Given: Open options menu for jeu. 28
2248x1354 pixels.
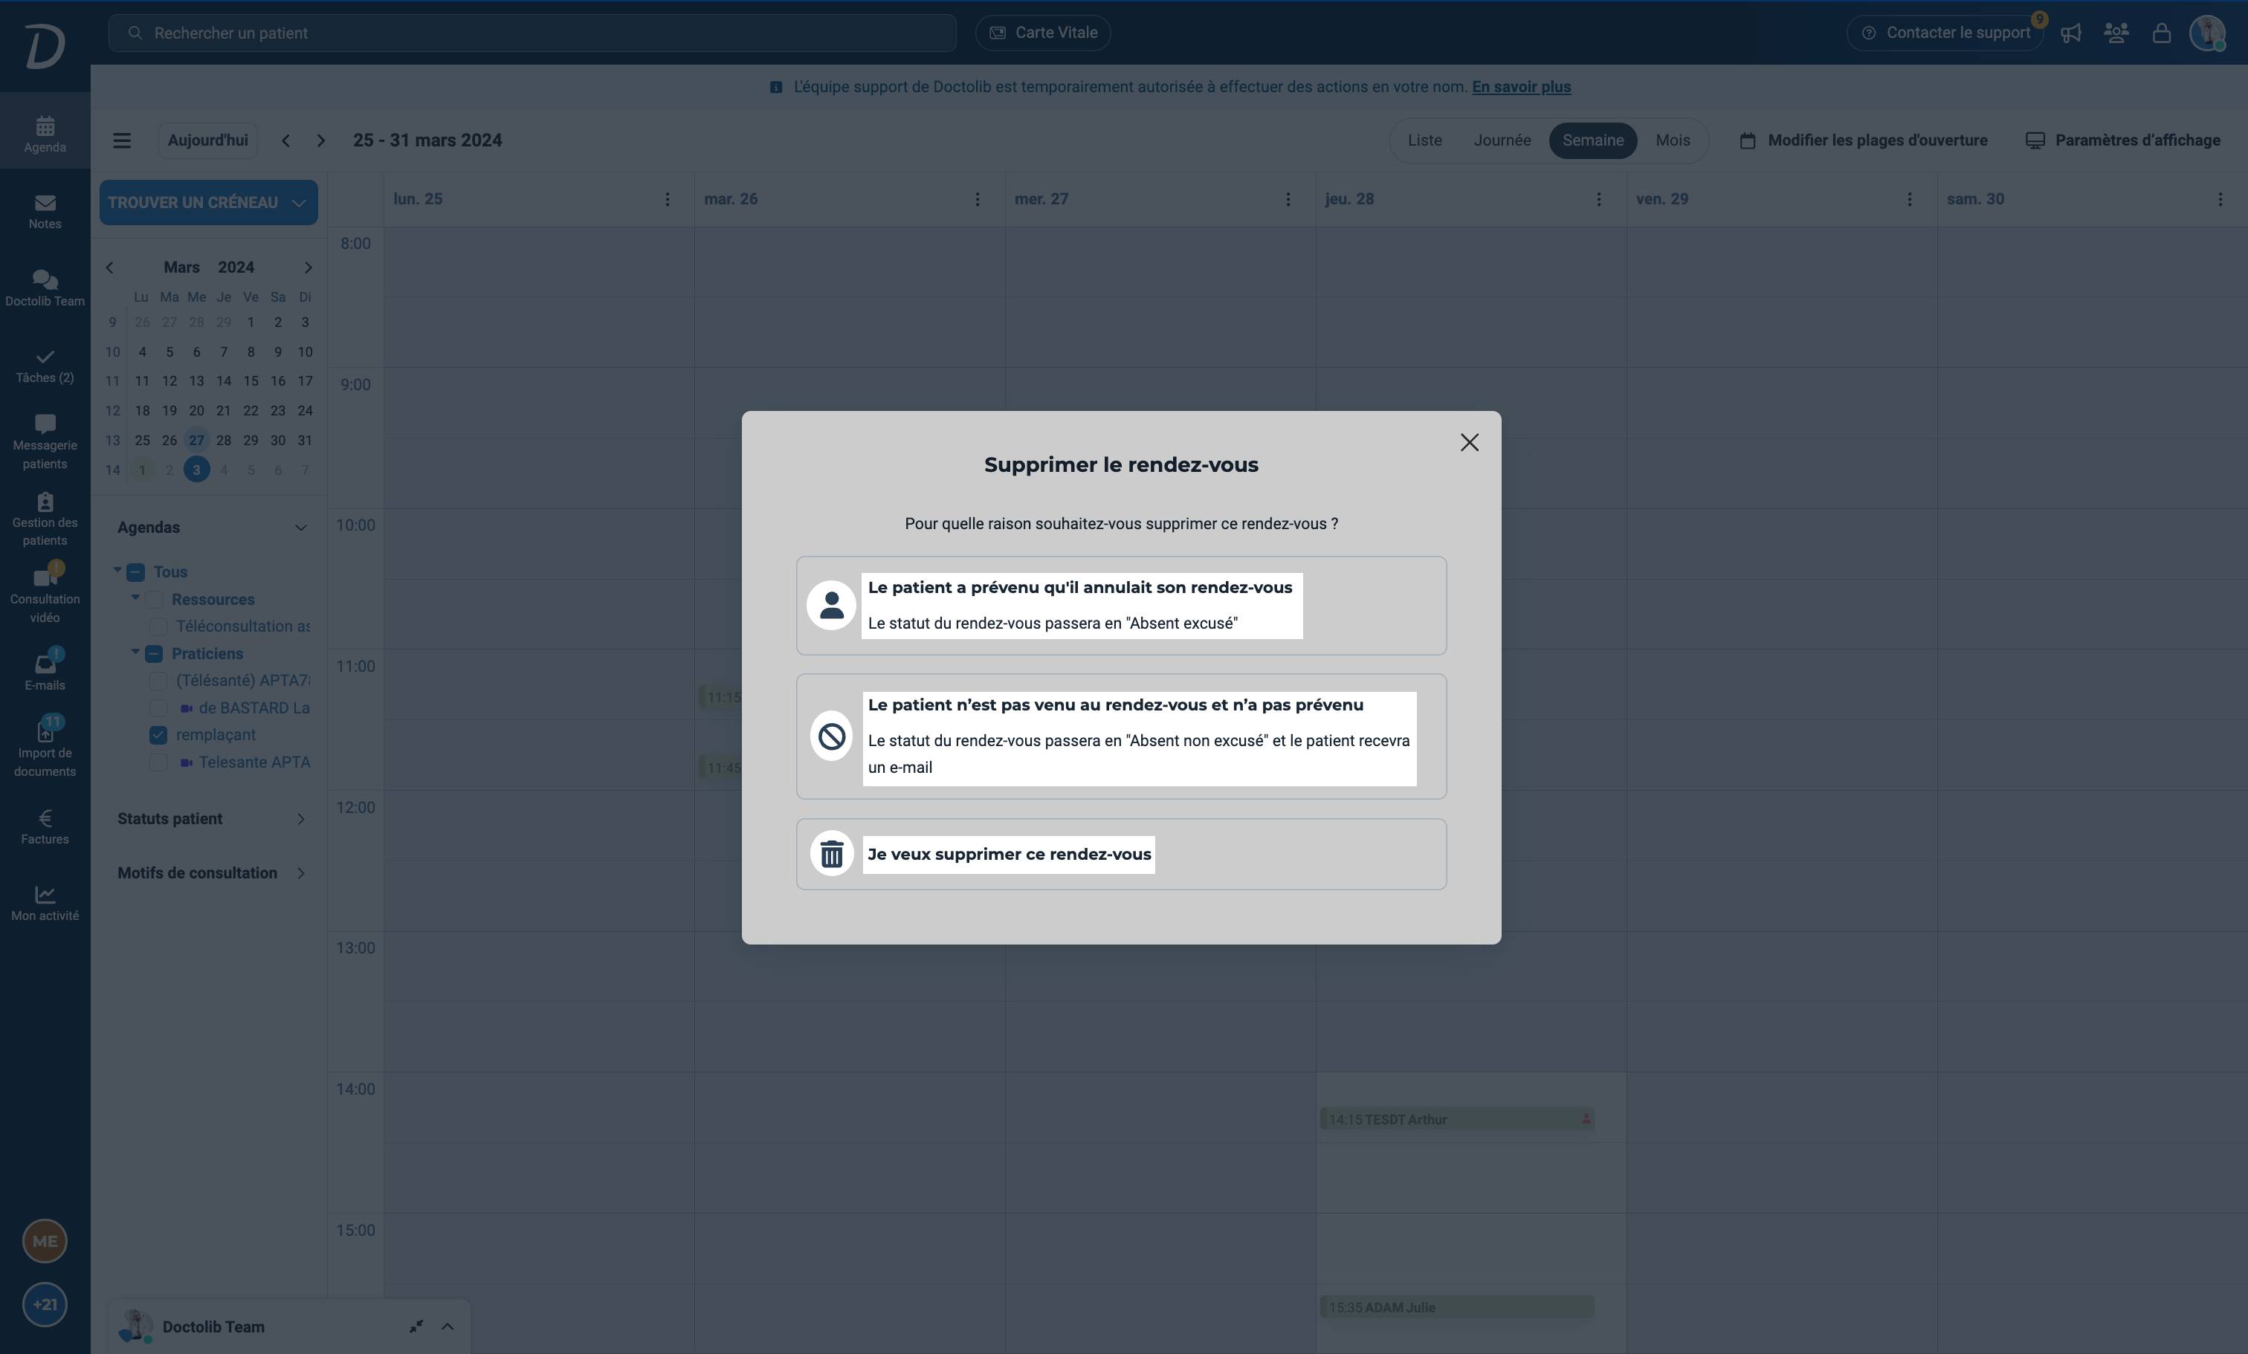Looking at the screenshot, I should [x=1598, y=198].
